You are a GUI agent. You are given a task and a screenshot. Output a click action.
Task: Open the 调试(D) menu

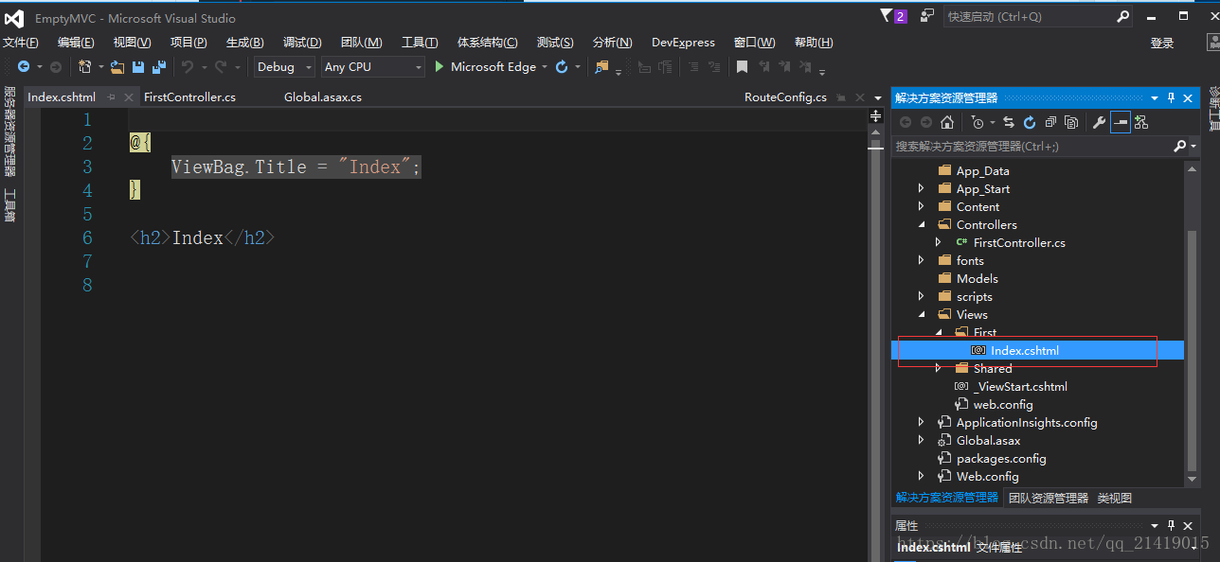click(x=302, y=43)
